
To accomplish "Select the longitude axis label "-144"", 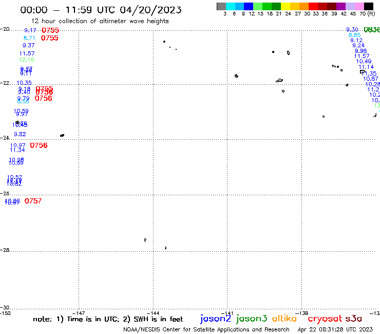I will coord(153,313).
